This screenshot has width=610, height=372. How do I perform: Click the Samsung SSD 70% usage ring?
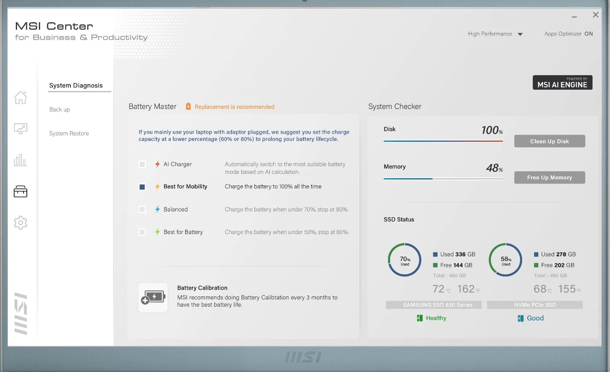click(x=405, y=260)
